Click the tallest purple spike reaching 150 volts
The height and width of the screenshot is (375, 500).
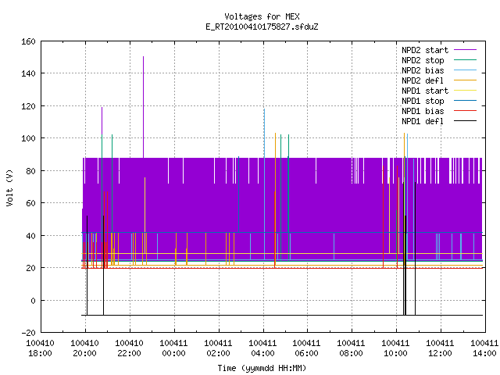click(x=143, y=107)
